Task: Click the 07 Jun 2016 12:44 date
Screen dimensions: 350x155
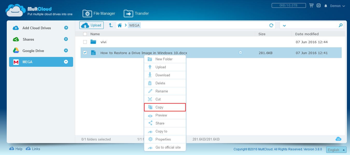Action: [312, 42]
